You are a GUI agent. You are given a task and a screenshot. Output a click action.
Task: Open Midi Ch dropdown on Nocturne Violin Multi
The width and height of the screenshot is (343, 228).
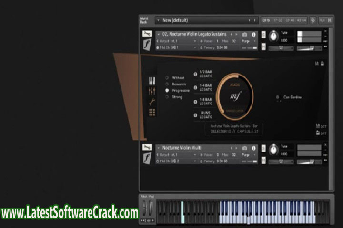[x=195, y=161]
